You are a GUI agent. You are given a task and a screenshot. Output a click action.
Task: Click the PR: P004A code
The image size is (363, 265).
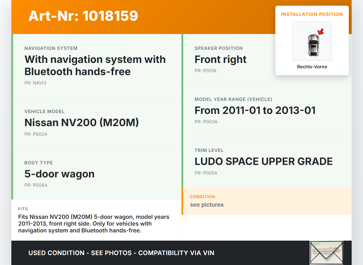pos(36,185)
